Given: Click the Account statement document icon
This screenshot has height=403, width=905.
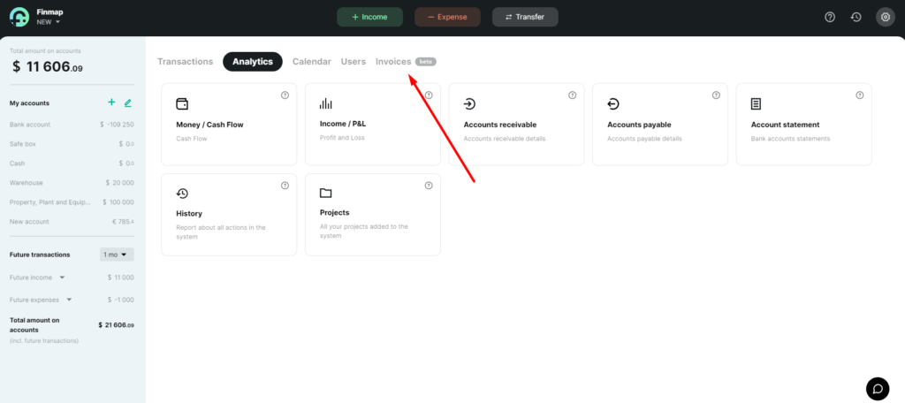Looking at the screenshot, I should (x=756, y=104).
